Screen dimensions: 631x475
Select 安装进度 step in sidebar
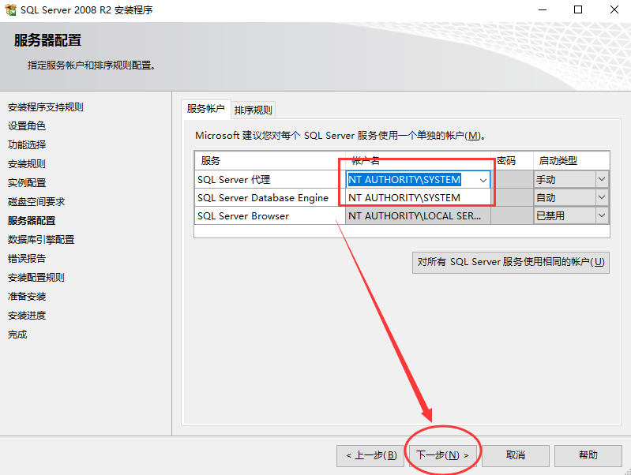[27, 316]
